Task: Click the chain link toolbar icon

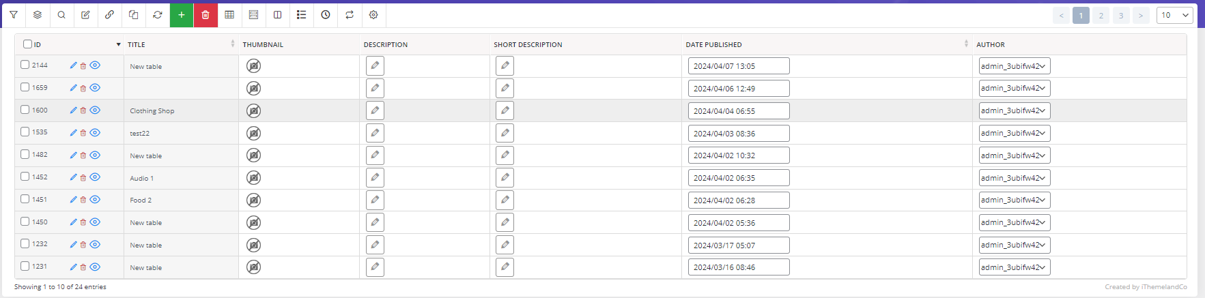Action: click(x=109, y=15)
